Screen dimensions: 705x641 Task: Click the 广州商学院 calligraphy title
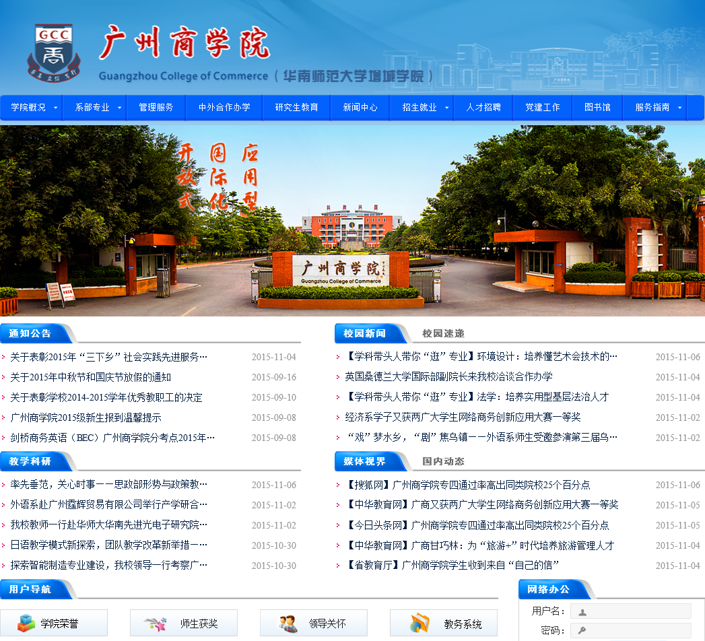(x=184, y=42)
